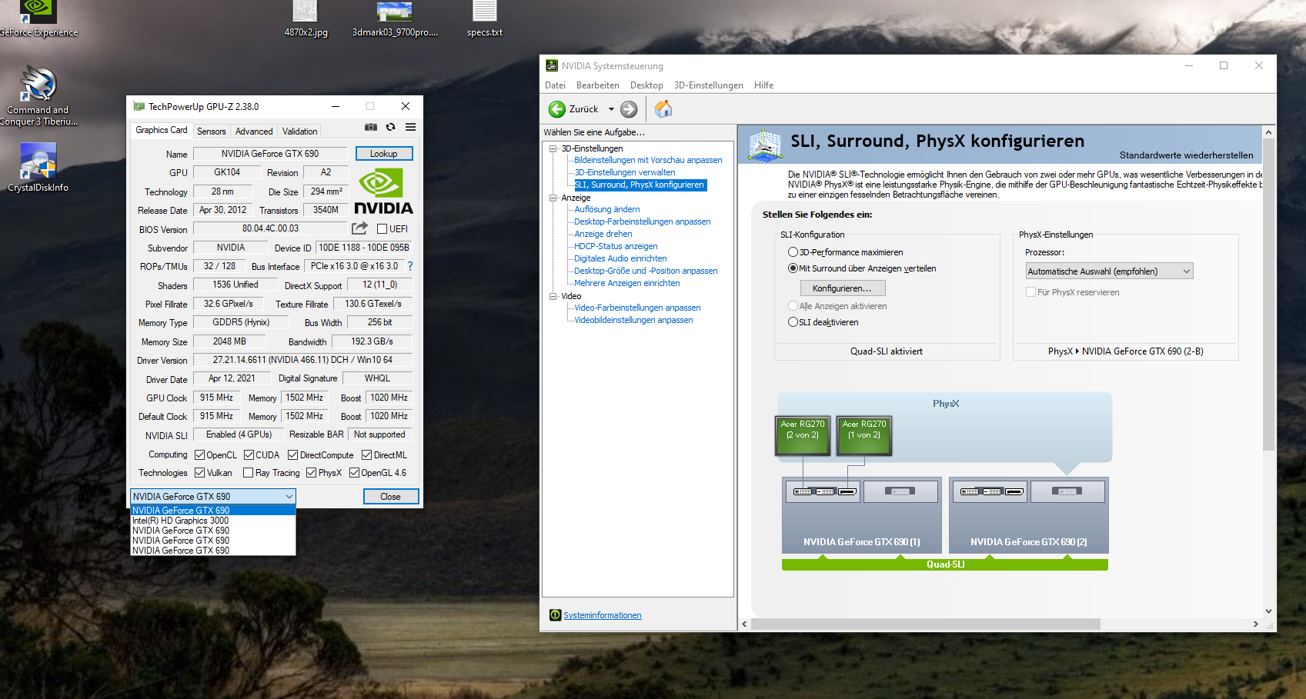This screenshot has height=699, width=1306.
Task: Toggle the UEFI checkbox in GPU-Z
Action: [x=382, y=229]
